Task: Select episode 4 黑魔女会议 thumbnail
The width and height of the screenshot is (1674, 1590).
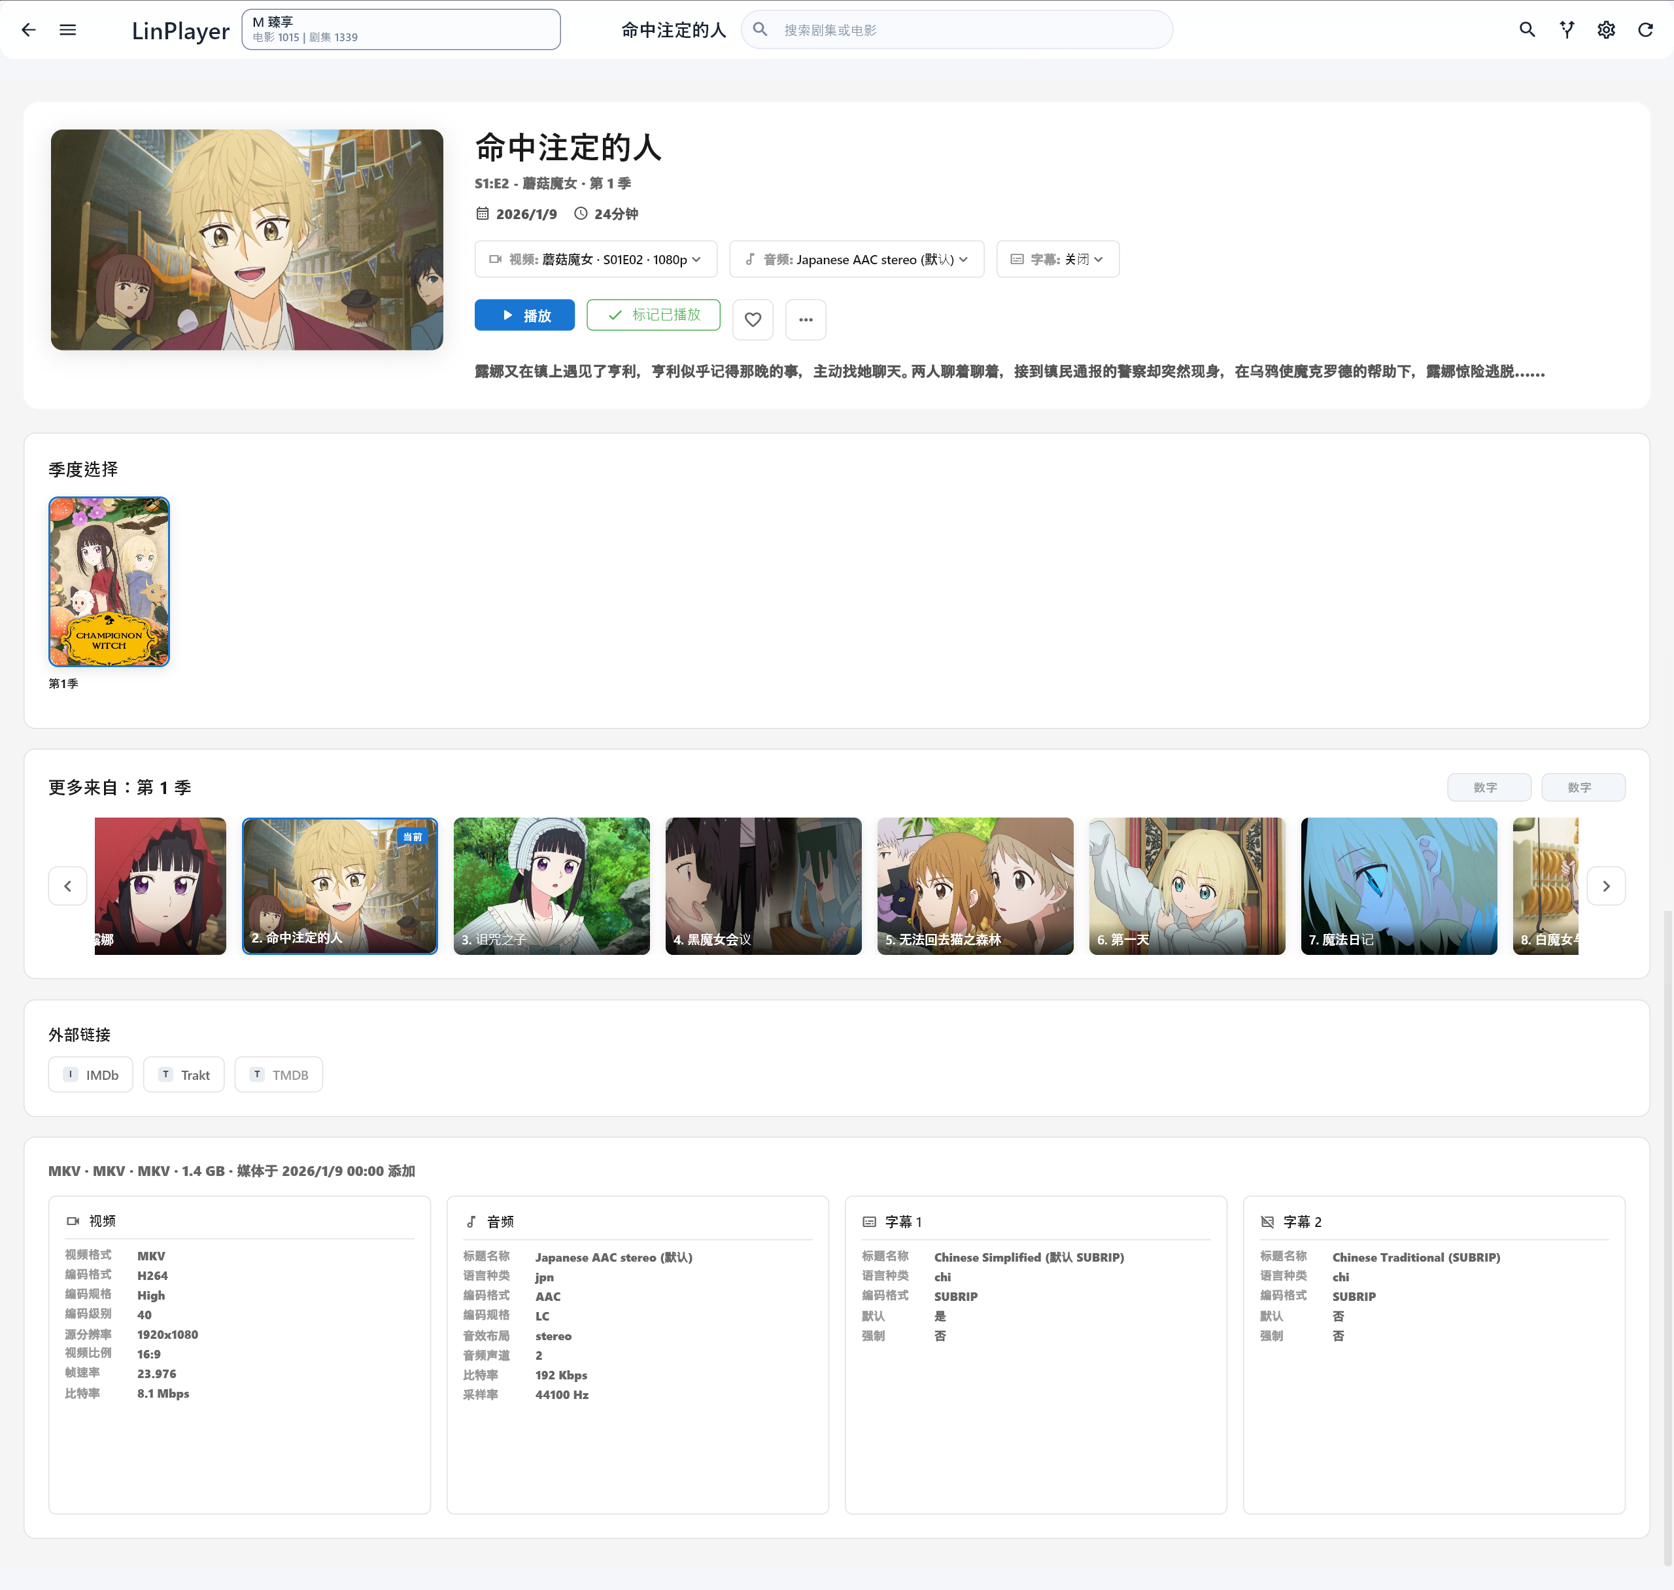Action: coord(763,886)
